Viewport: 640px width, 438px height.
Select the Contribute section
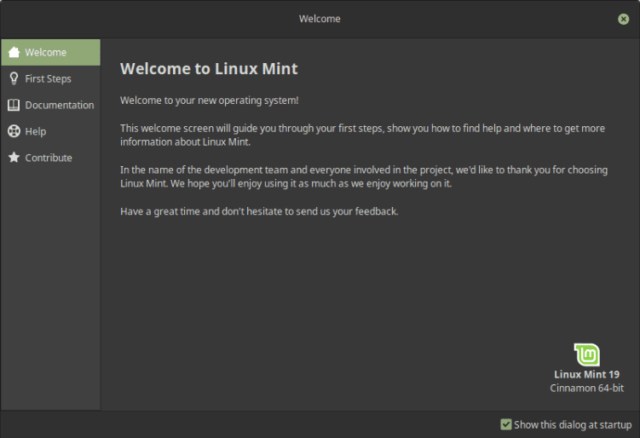click(50, 158)
